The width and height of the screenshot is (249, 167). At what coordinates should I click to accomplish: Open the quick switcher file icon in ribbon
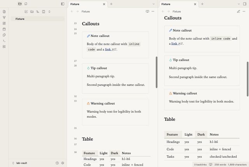[4, 12]
